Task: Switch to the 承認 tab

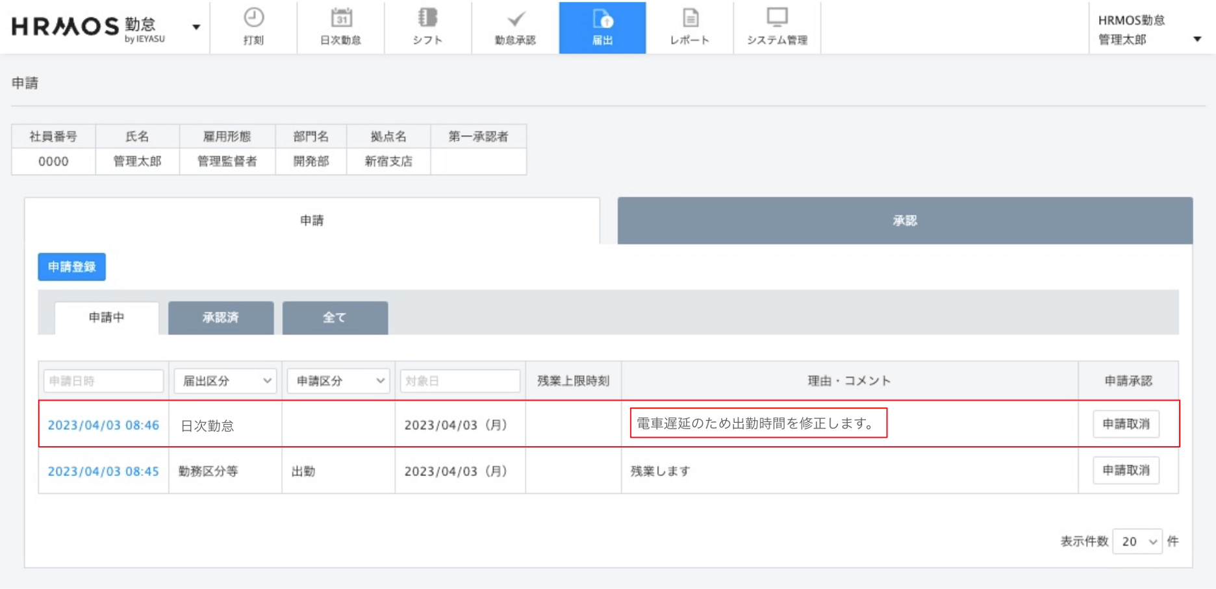Action: tap(904, 221)
